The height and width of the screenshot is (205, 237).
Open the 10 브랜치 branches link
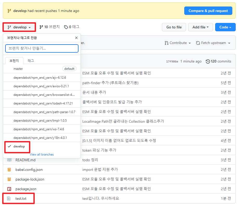click(x=50, y=27)
